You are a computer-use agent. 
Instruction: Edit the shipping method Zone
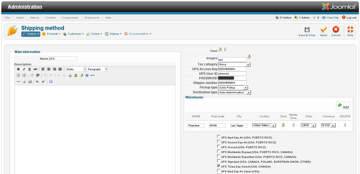coord(220,49)
